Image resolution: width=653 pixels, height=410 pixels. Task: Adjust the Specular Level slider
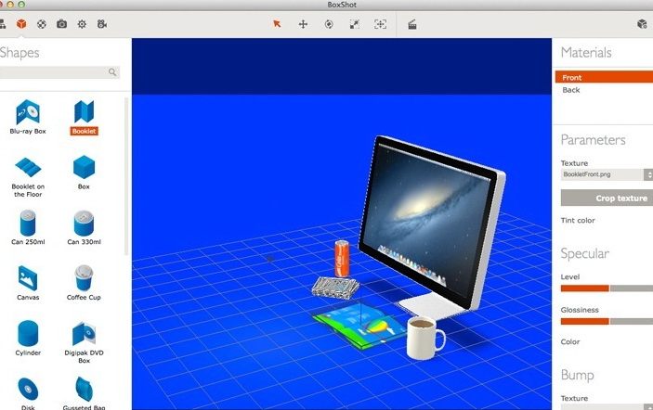pyautogui.click(x=607, y=288)
